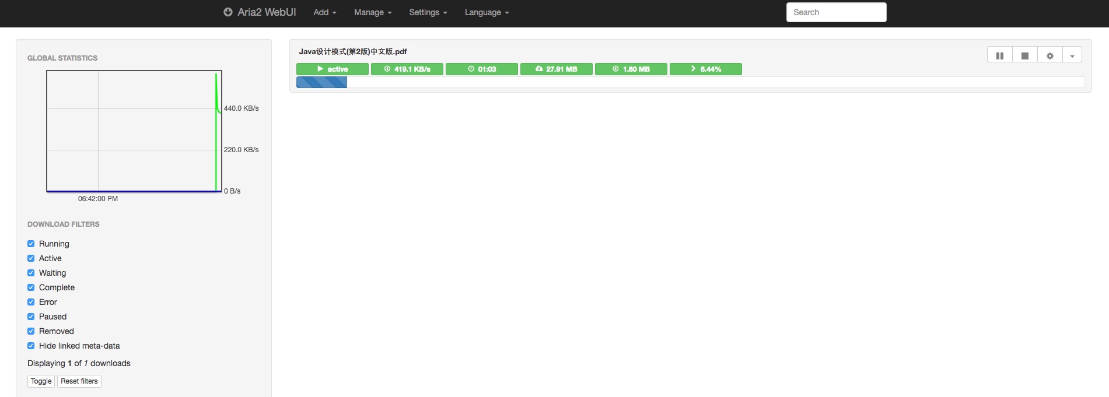Open the Manage menu
Viewport: 1109px width, 397px height.
tap(372, 12)
